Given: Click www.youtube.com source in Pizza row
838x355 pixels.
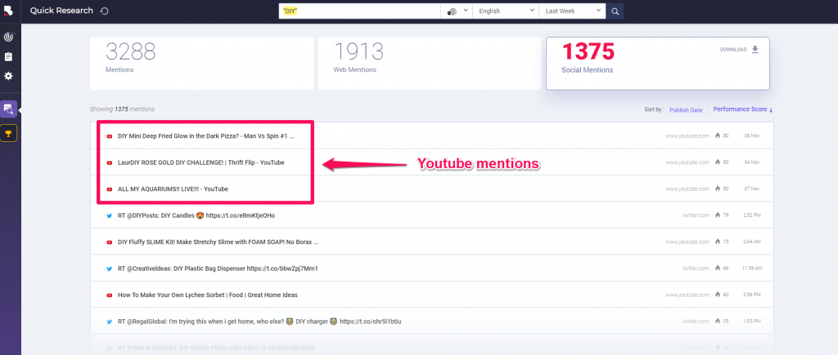Looking at the screenshot, I should 687,136.
